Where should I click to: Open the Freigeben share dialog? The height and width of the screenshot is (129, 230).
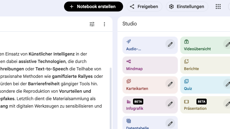[144, 7]
